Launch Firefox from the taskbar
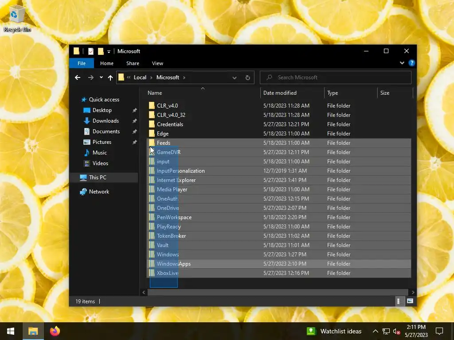This screenshot has height=340, width=454. pos(55,331)
